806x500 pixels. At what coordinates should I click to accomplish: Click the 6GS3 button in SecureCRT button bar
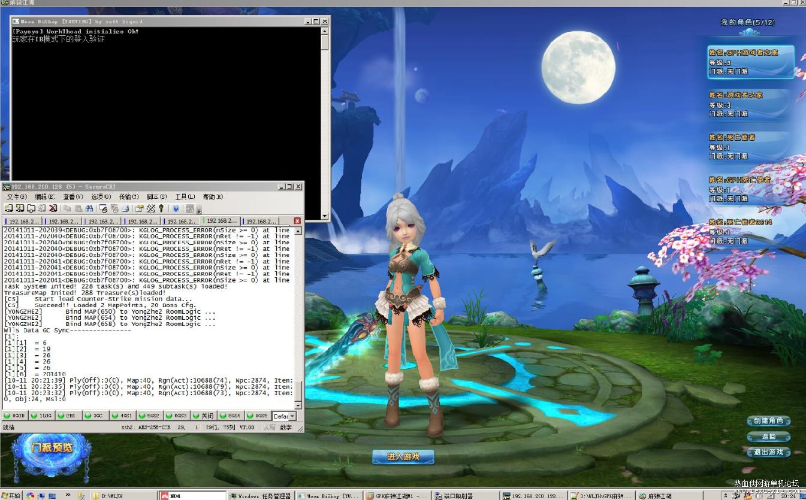click(177, 416)
